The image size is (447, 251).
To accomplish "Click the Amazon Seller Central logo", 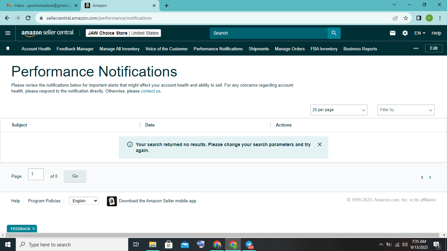I will pos(47,33).
